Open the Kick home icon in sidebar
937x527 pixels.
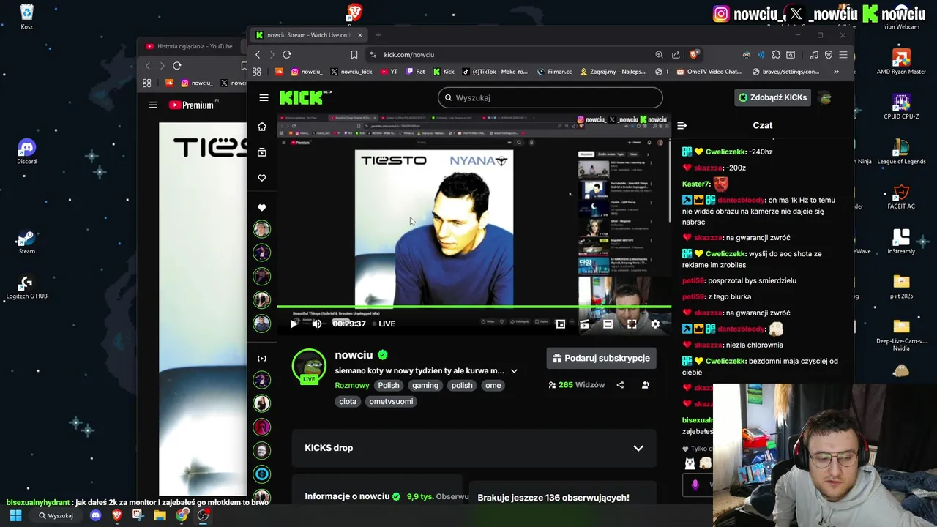261,127
